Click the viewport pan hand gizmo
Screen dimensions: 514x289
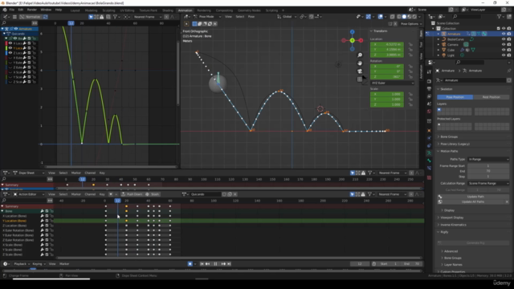[x=360, y=63]
